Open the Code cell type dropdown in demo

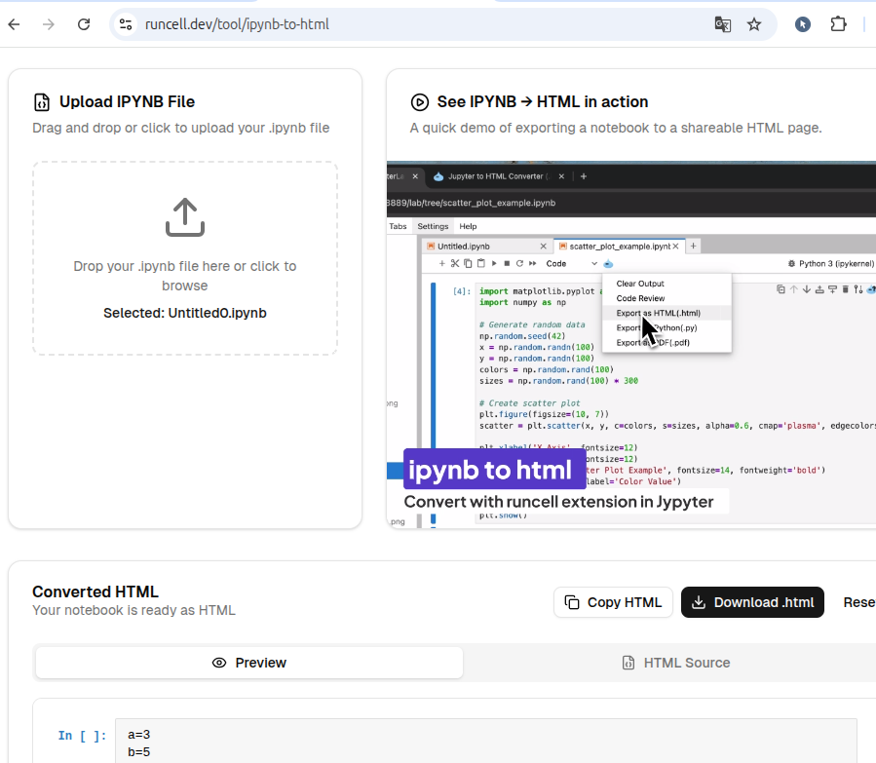(572, 264)
